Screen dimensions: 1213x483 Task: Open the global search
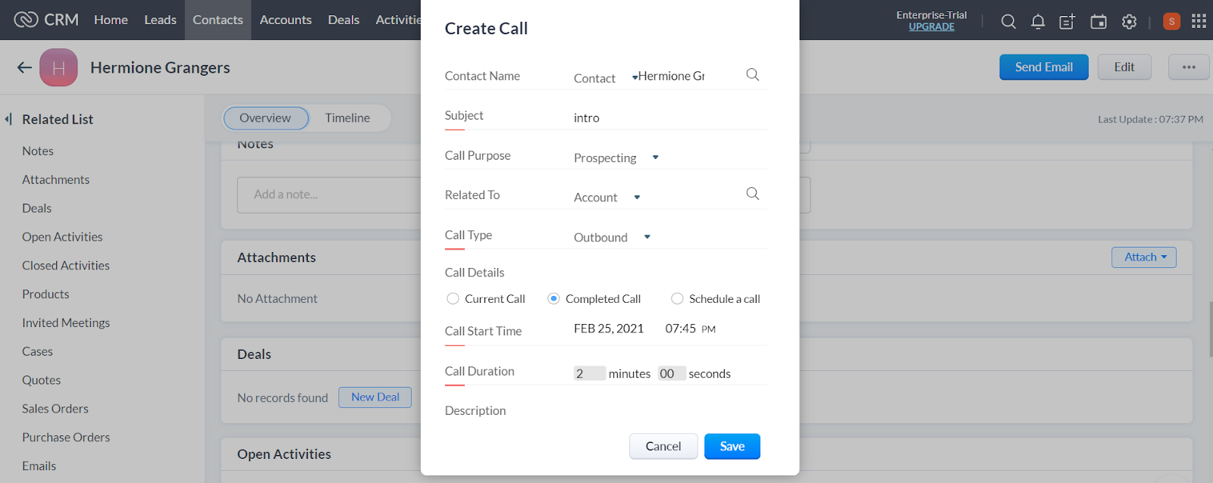(x=1008, y=21)
